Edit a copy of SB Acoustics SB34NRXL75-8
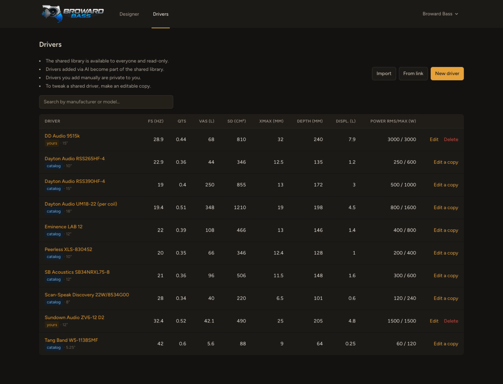This screenshot has width=503, height=384. pos(446,276)
